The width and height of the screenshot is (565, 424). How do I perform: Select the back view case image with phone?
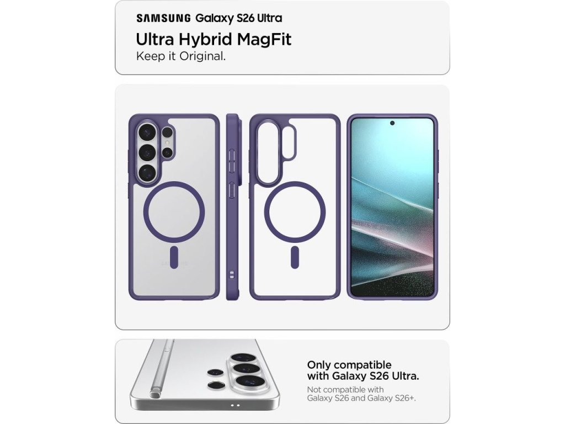174,207
